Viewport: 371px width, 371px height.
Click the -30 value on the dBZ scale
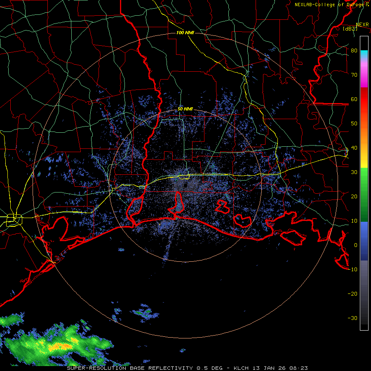(x=352, y=318)
